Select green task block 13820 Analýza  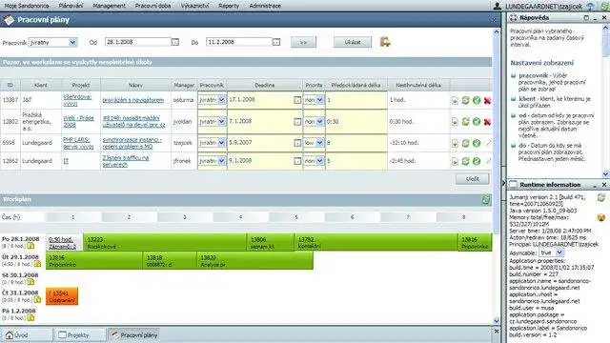[x=255, y=260]
